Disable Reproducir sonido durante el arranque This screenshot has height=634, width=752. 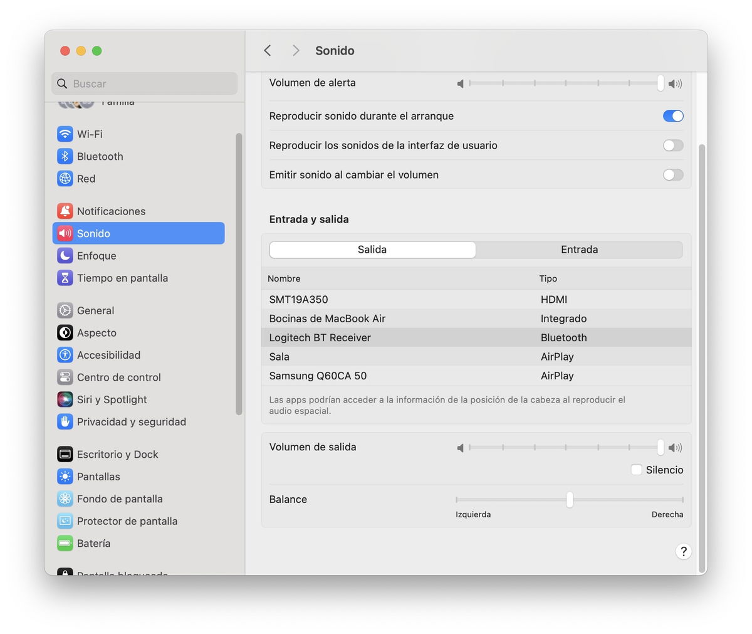click(673, 116)
